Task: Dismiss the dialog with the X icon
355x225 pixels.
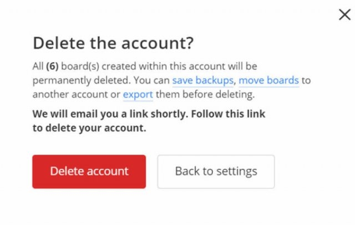Action: click(344, 15)
